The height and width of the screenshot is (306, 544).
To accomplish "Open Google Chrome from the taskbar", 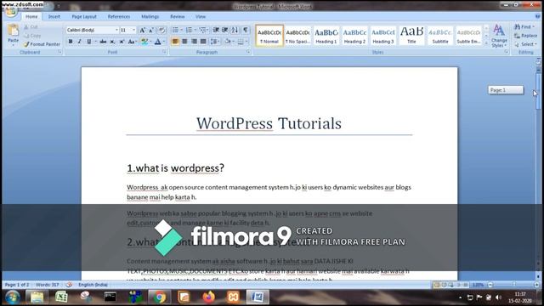I will click(x=160, y=297).
